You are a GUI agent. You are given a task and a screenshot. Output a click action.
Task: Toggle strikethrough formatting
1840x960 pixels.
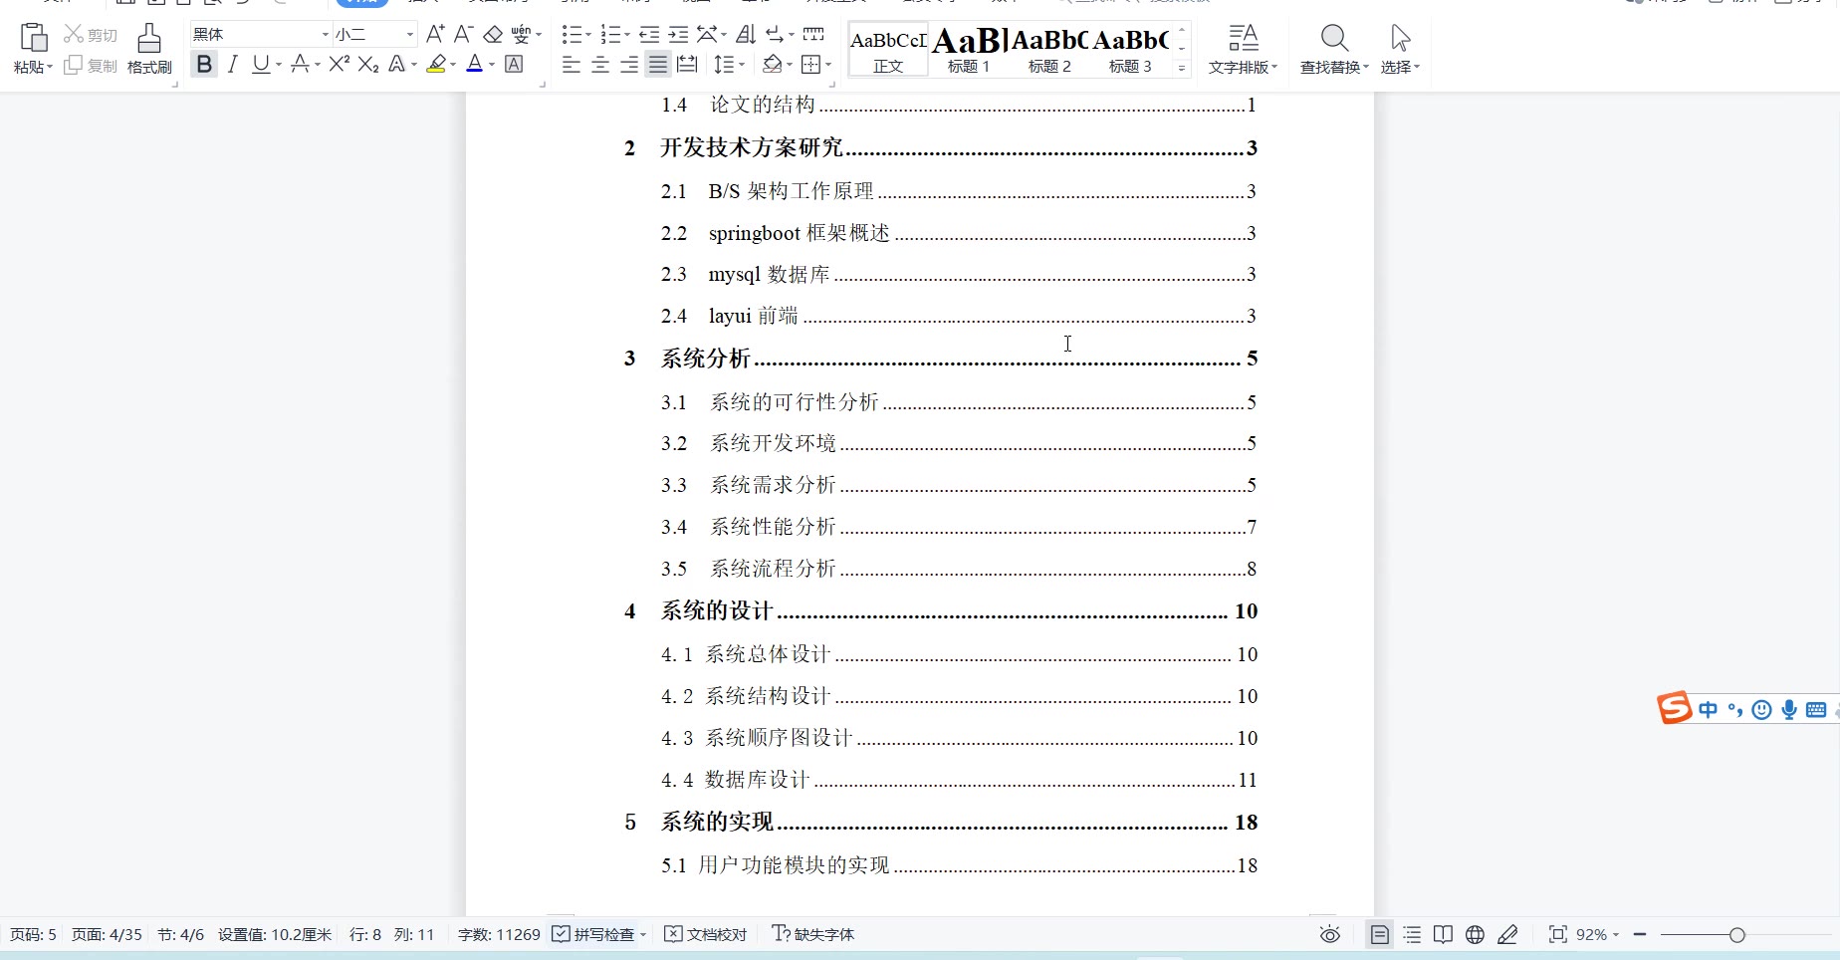(300, 65)
